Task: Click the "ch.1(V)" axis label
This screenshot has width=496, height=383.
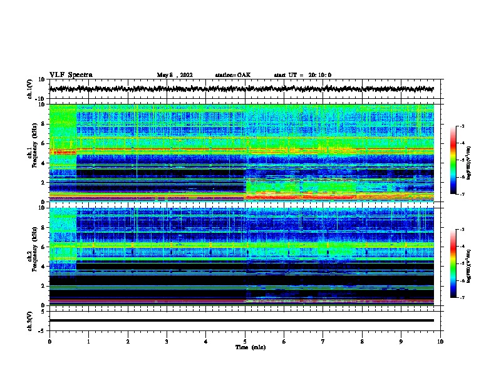Action: click(x=30, y=89)
